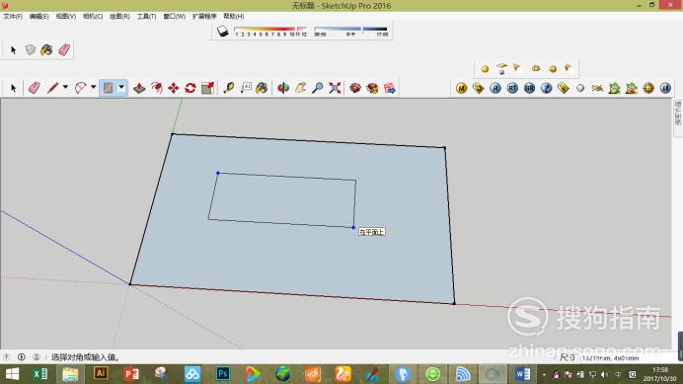Viewport: 683px width, 384px height.
Task: Expand the arc tool dropdown arrow
Action: click(93, 87)
